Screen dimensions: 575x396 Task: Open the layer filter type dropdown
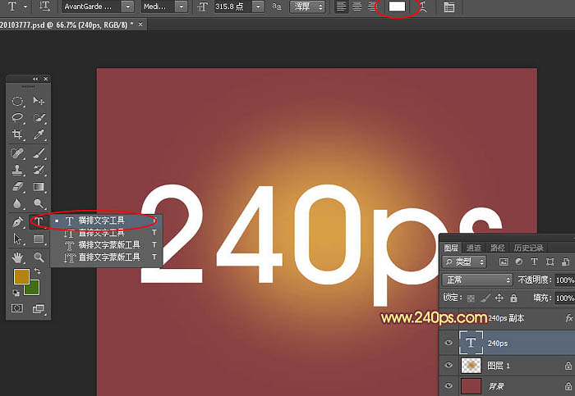pos(464,262)
